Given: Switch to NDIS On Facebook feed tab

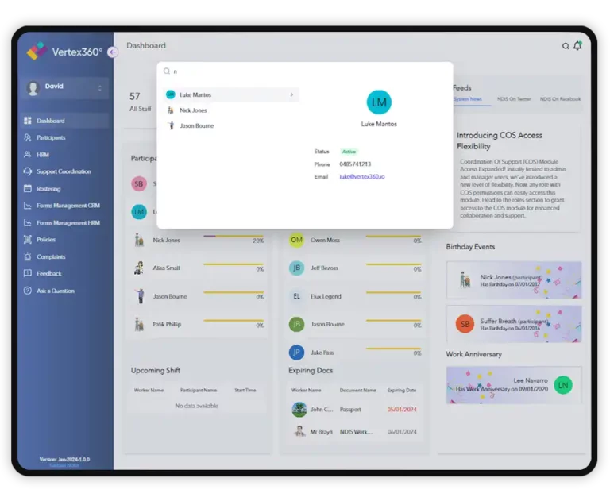Looking at the screenshot, I should pos(560,99).
